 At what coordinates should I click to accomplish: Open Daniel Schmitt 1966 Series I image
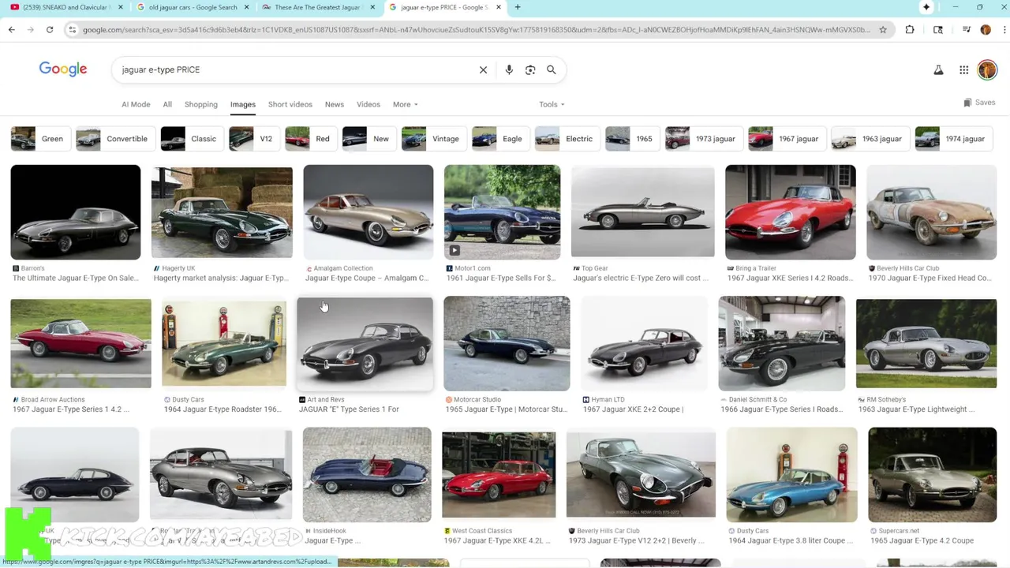tap(781, 343)
